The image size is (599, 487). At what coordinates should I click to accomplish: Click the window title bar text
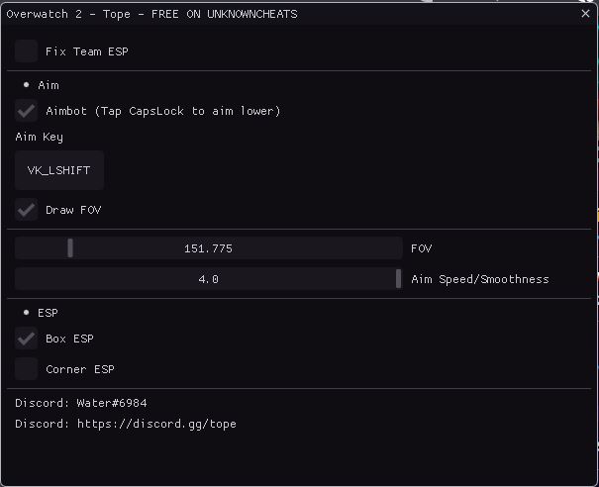[x=151, y=14]
